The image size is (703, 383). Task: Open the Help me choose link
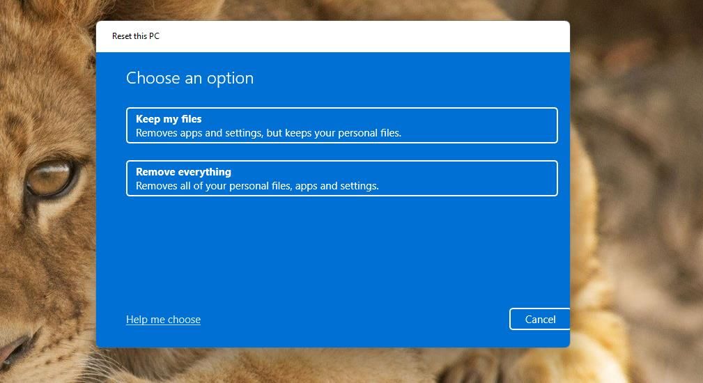163,320
